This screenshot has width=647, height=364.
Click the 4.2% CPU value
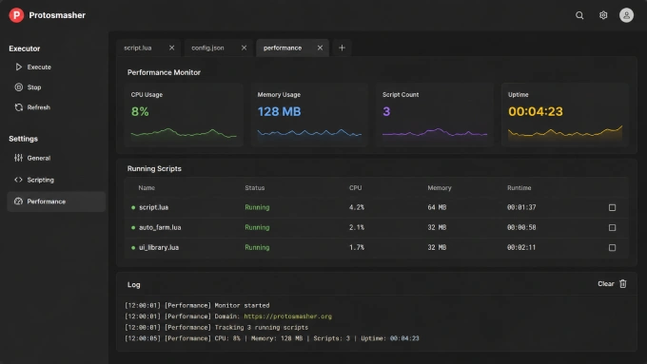click(357, 207)
